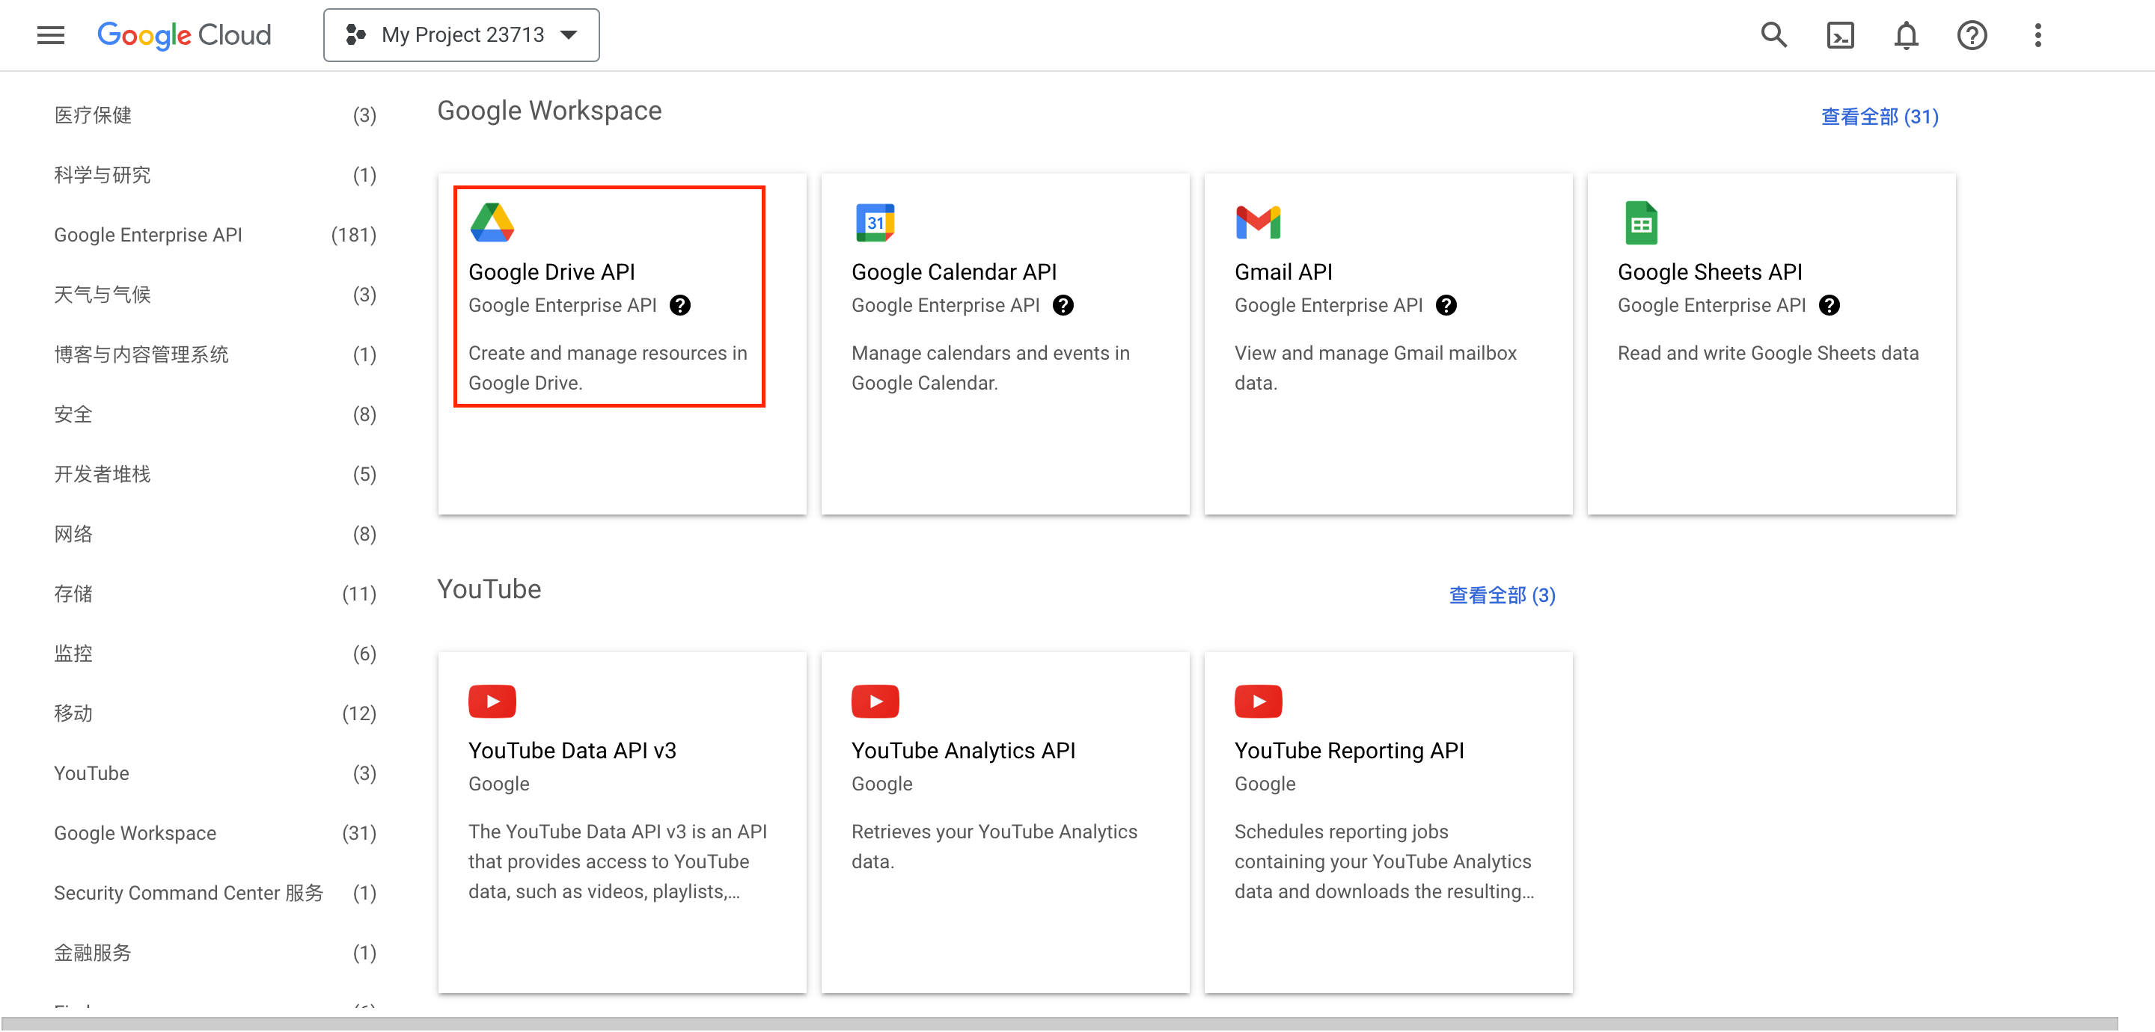Open the Google Calendar API card
The image size is (2155, 1032).
point(1006,345)
